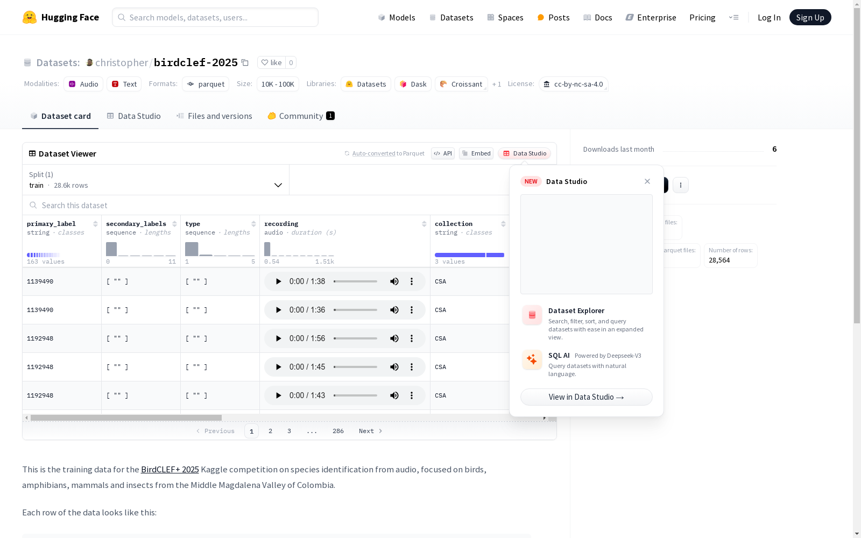Play the 1:36 audio recording
Viewport: 861px width, 538px height.
278,310
